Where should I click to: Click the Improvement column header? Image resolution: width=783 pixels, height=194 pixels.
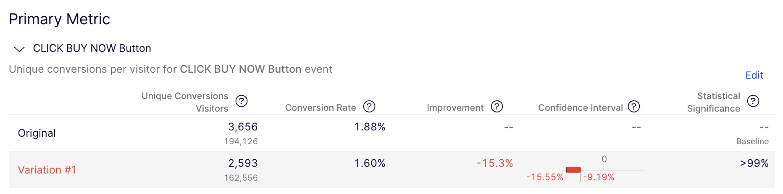tap(455, 108)
